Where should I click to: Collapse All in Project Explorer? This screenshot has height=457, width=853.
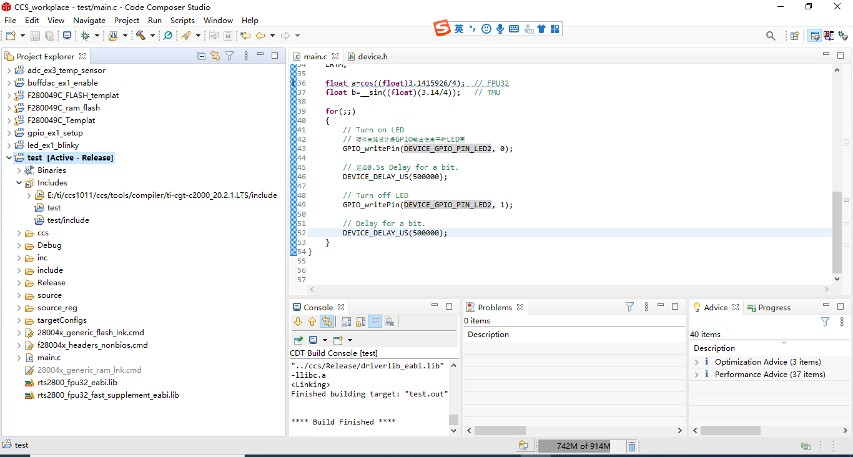click(201, 56)
